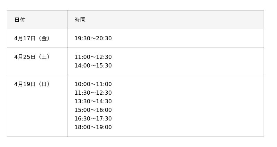Click the （土） weekday label
Screen dimensions: 277x147
44,57
